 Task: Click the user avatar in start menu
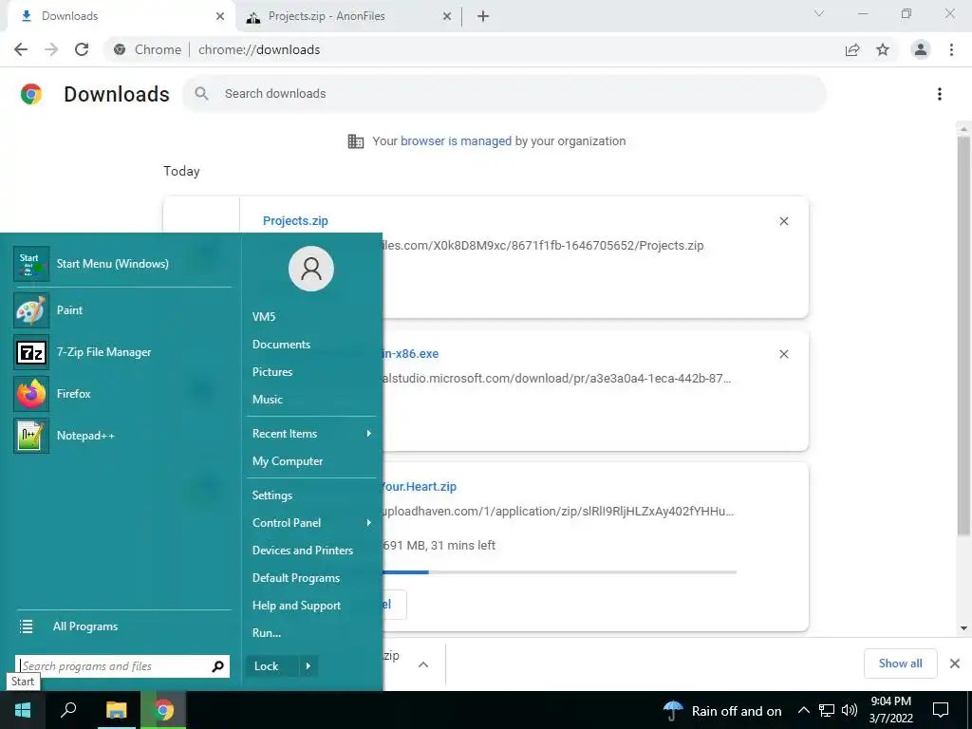pos(311,269)
